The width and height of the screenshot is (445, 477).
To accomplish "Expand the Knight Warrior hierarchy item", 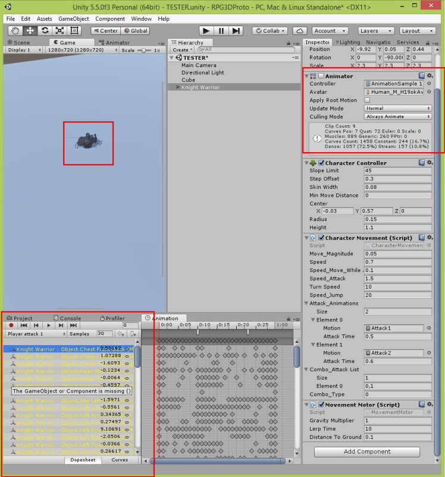I will 178,87.
